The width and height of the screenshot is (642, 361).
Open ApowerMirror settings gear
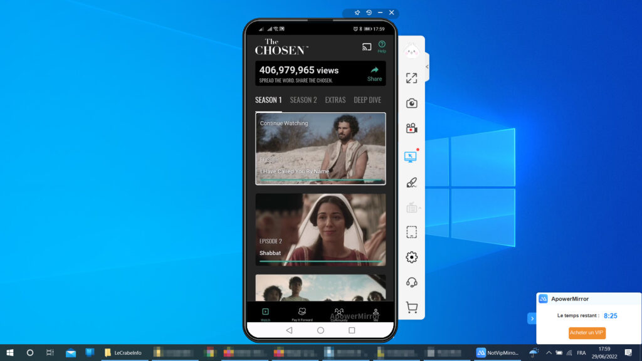[x=411, y=257]
